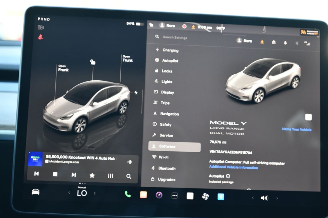Click the media search magnifier icon
328x218 pixels.
pos(128,176)
